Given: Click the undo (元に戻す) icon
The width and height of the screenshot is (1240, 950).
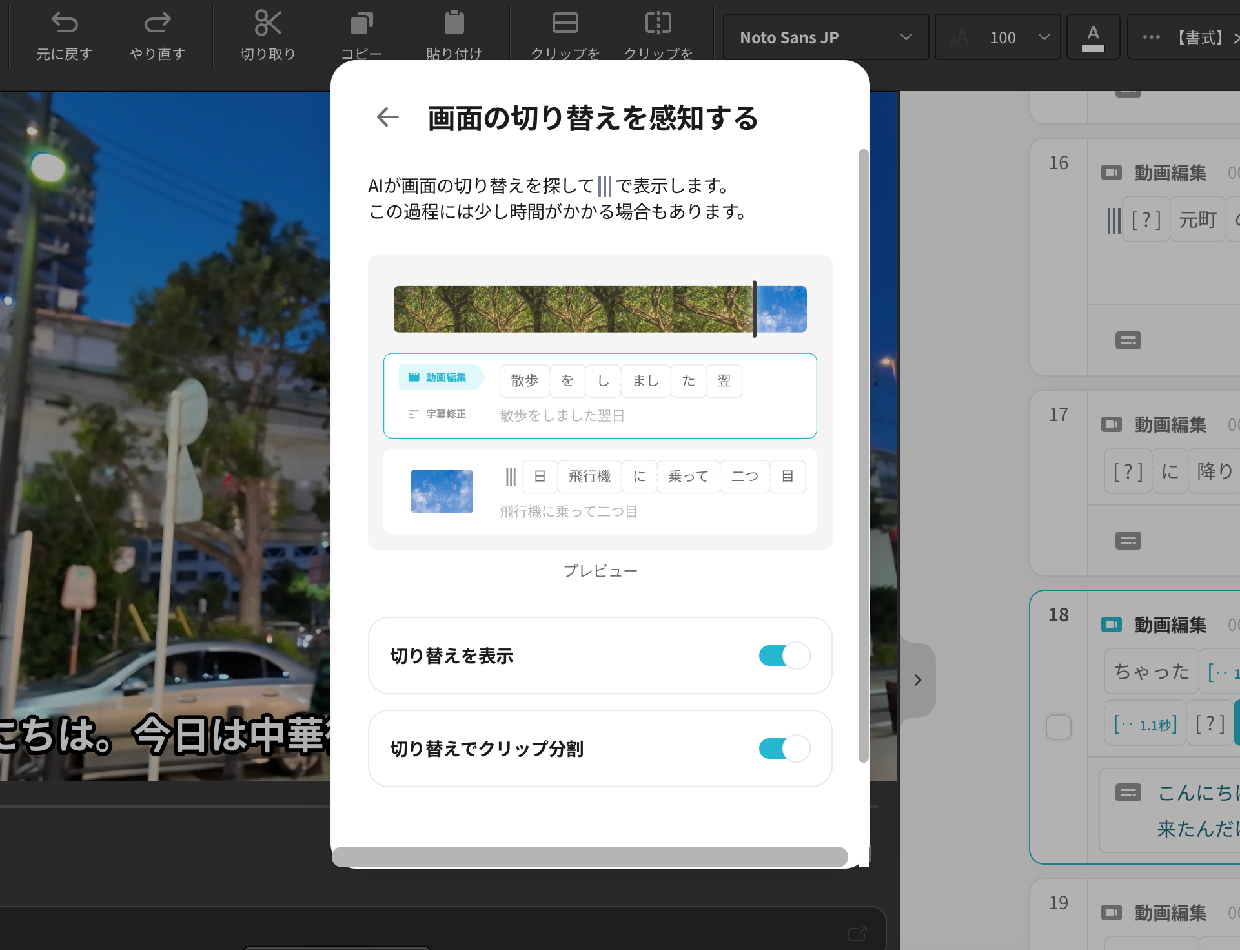Looking at the screenshot, I should click(64, 24).
